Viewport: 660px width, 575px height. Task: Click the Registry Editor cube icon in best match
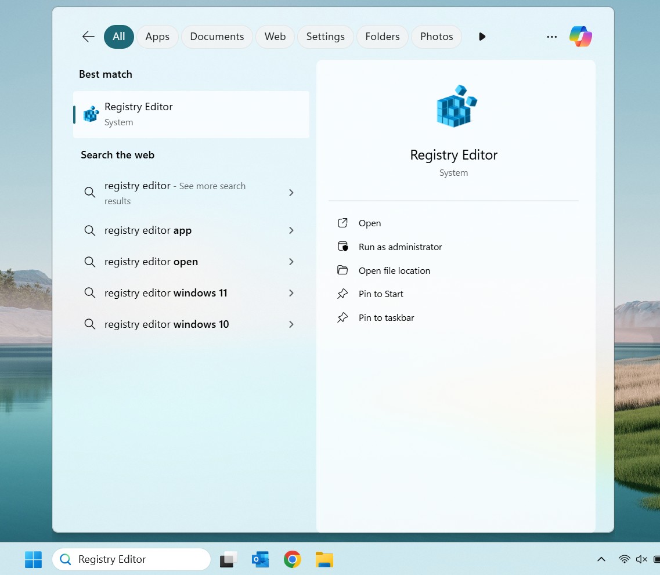[91, 114]
